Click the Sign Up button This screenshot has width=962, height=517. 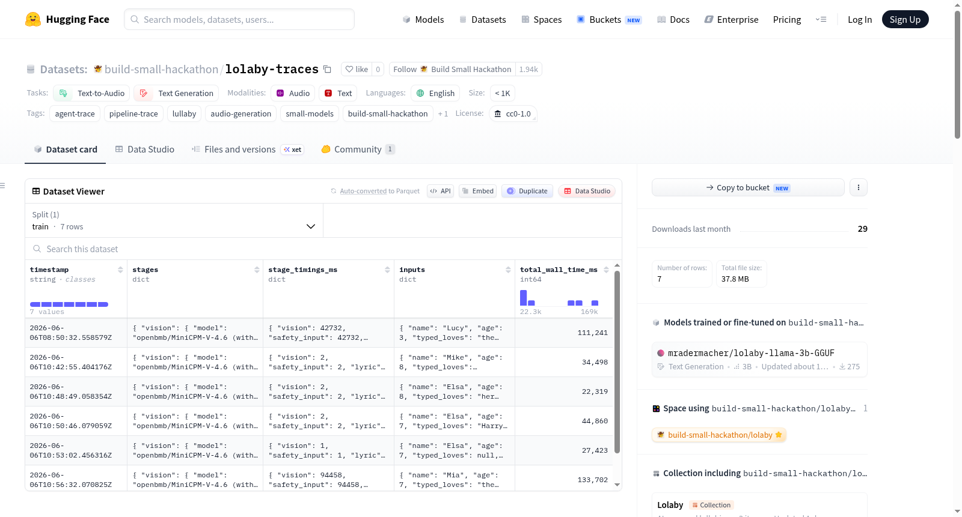tap(905, 19)
